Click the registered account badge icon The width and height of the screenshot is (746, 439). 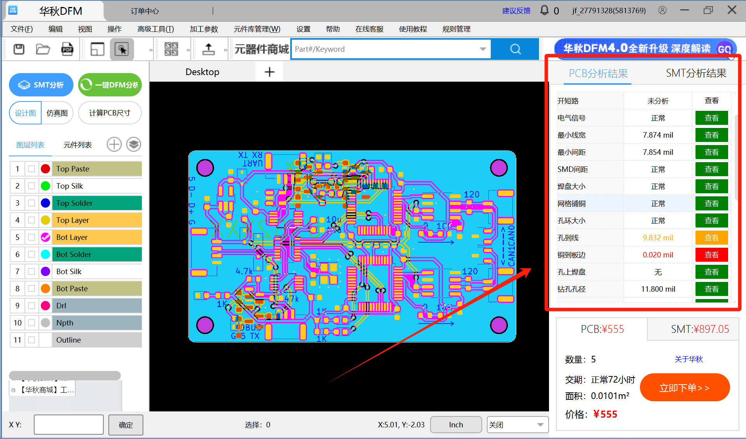tap(662, 10)
